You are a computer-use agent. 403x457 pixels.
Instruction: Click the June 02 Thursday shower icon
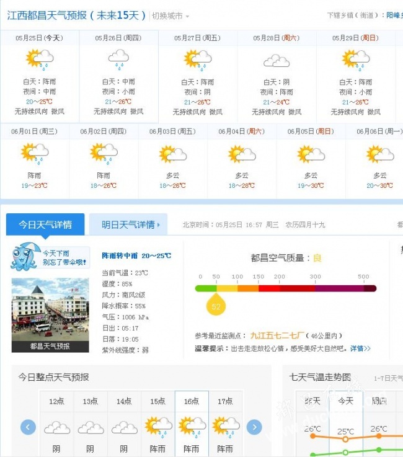(x=104, y=153)
